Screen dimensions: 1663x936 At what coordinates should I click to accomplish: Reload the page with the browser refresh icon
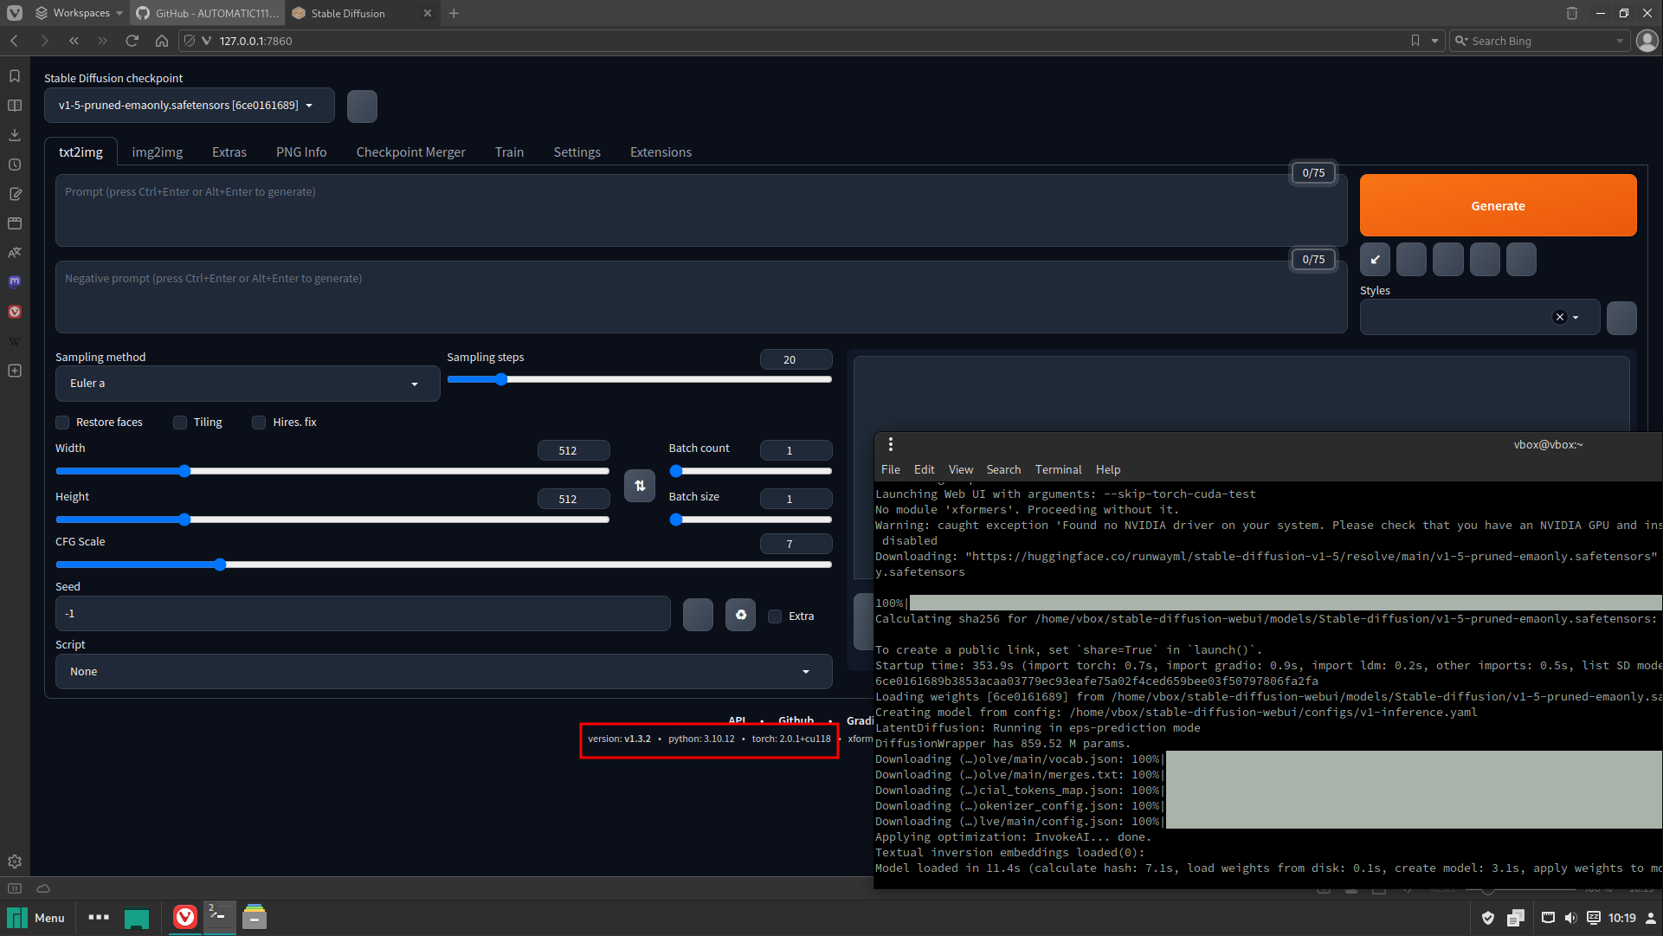tap(132, 41)
